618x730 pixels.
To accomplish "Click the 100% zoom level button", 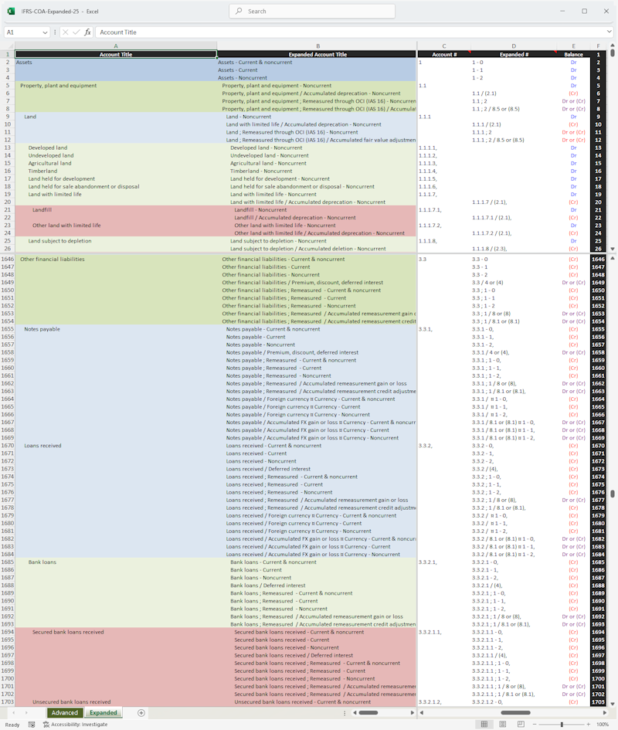I will (x=603, y=725).
